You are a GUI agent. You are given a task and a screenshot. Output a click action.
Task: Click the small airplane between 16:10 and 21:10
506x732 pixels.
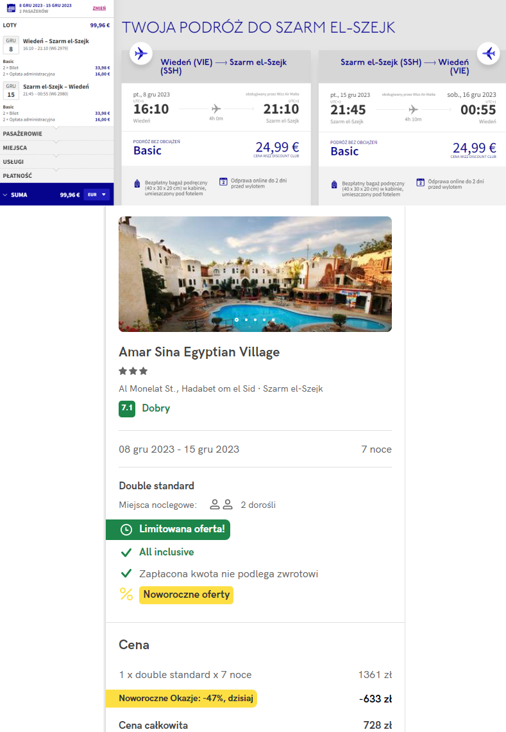click(x=216, y=109)
